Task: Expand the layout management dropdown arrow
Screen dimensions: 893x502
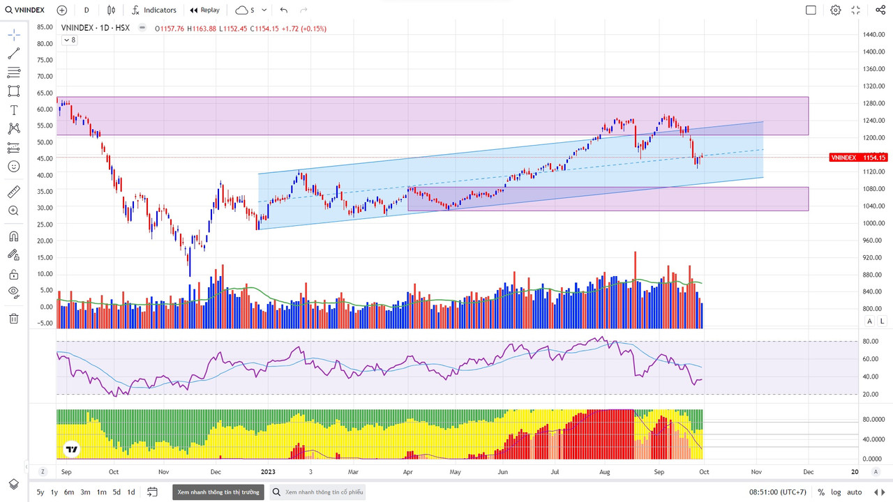Action: tap(264, 10)
